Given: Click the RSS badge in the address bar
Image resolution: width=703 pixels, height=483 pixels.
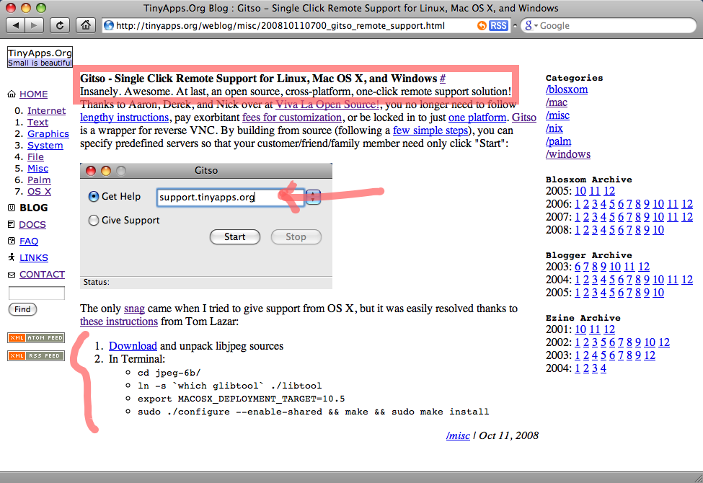Looking at the screenshot, I should (x=498, y=25).
